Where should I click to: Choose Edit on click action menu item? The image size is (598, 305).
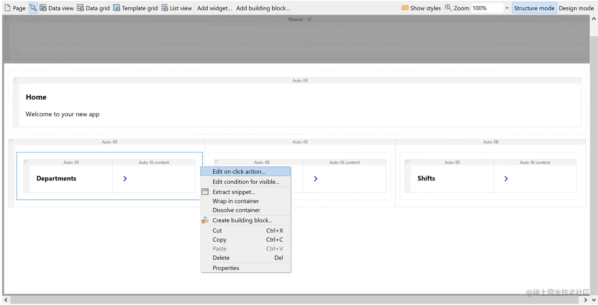tap(246, 172)
